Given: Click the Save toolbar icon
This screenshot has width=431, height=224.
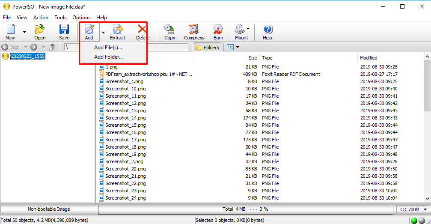Looking at the screenshot, I should click(64, 32).
